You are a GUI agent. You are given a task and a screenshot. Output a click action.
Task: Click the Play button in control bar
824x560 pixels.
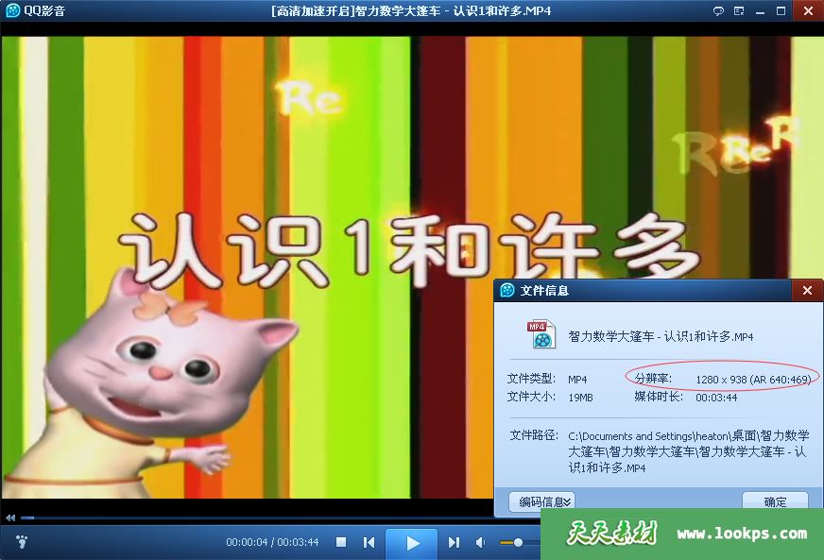(x=412, y=543)
